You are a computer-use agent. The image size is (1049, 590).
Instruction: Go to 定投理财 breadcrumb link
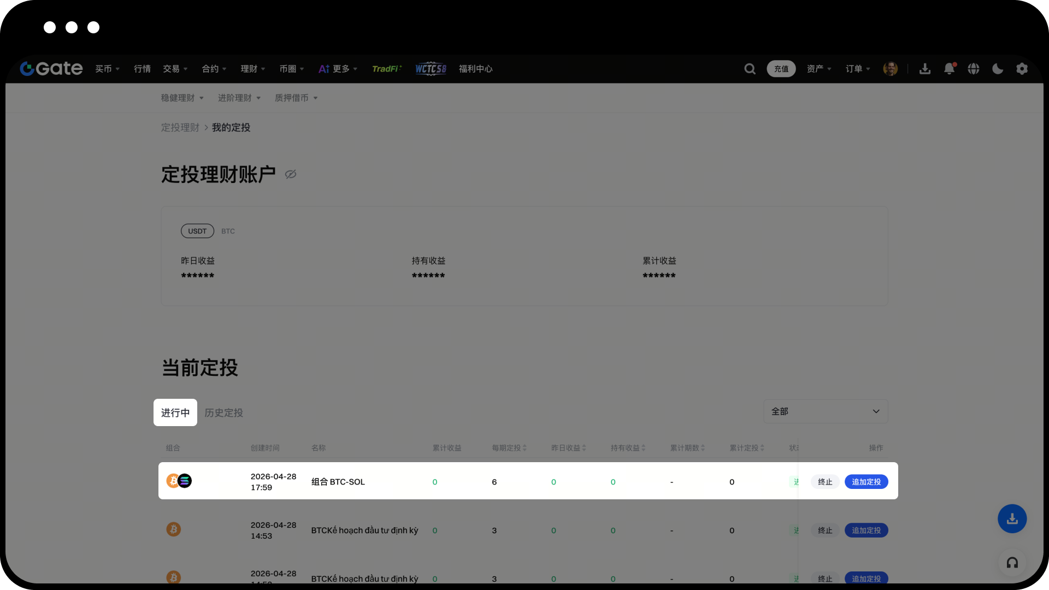[x=180, y=127]
